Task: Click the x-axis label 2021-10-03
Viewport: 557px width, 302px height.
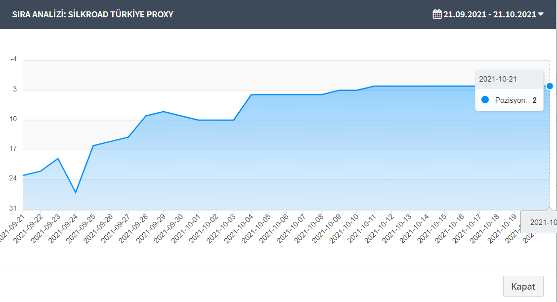Action: (x=221, y=228)
